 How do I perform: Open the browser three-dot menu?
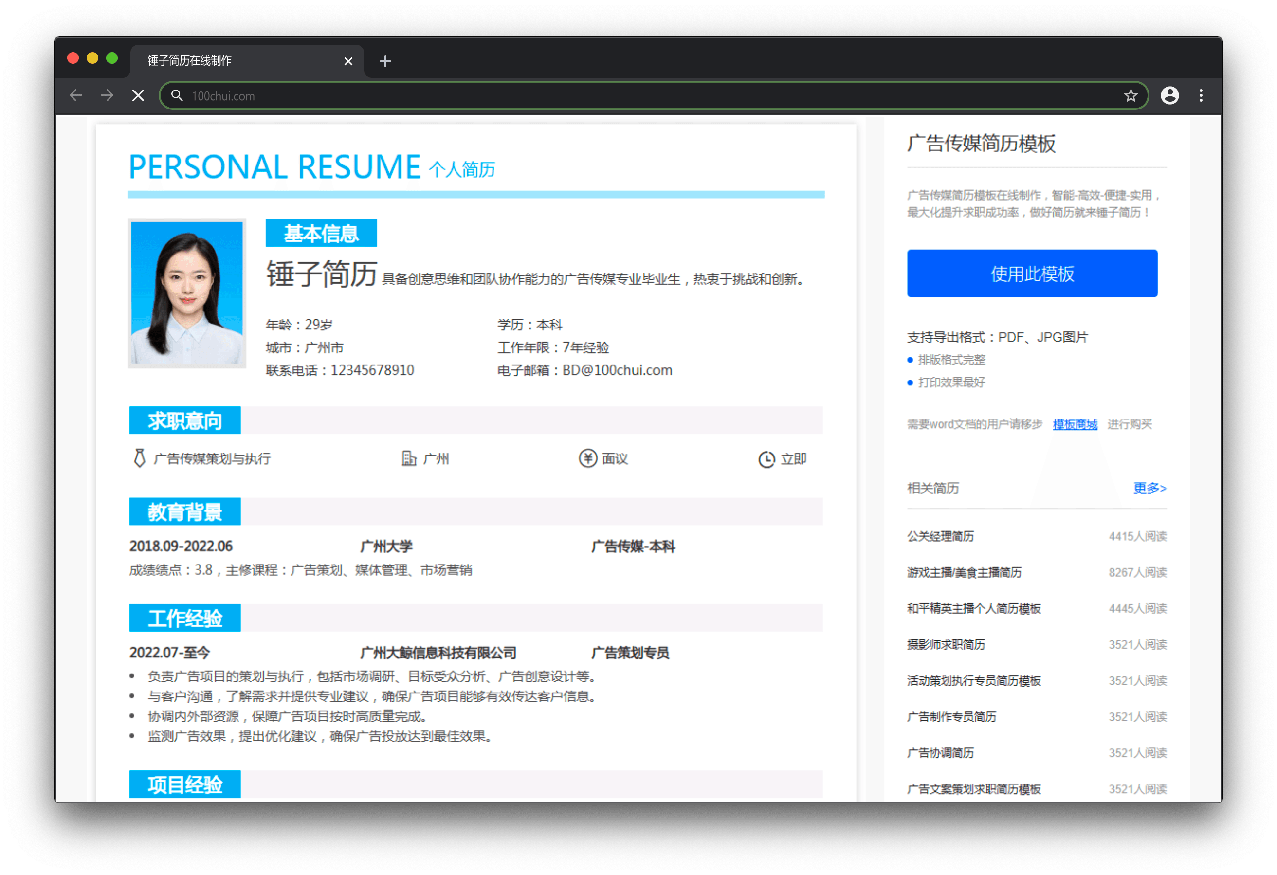click(x=1201, y=96)
